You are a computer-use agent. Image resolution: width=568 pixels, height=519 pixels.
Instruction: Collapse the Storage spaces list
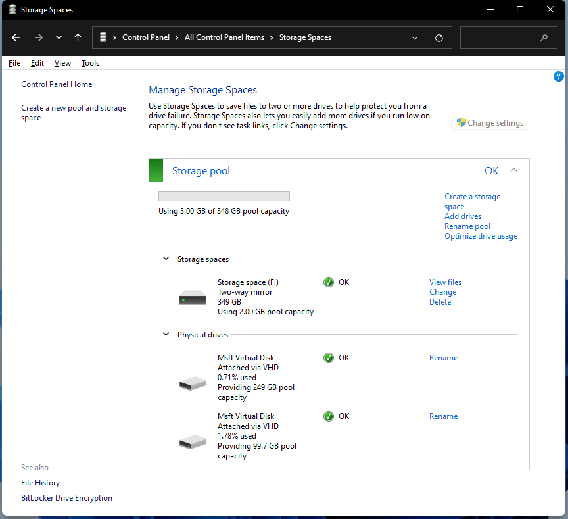pyautogui.click(x=166, y=259)
